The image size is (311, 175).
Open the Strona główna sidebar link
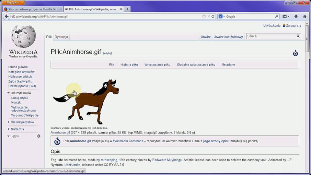(18, 67)
